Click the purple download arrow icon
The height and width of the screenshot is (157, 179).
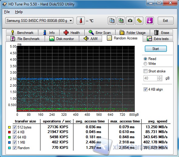click(150, 21)
